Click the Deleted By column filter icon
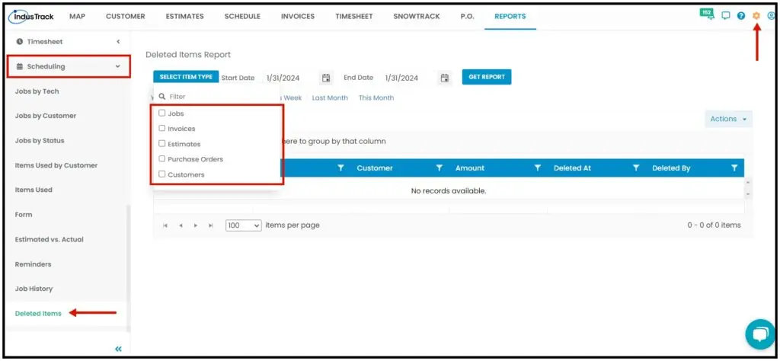 click(x=734, y=168)
